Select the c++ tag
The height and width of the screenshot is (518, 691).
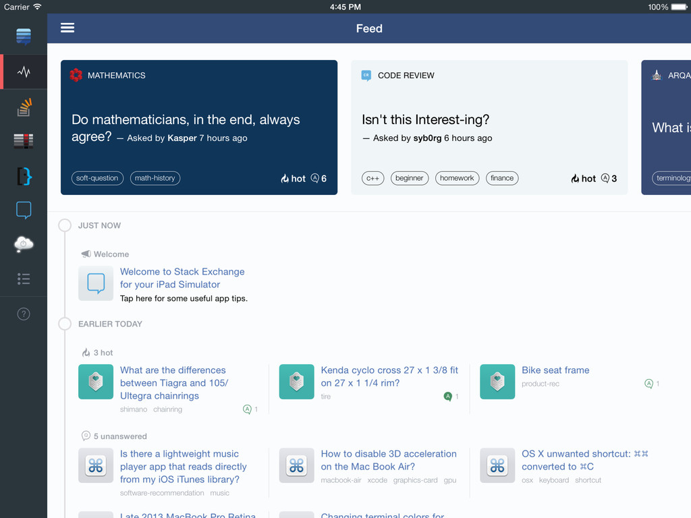(x=372, y=178)
